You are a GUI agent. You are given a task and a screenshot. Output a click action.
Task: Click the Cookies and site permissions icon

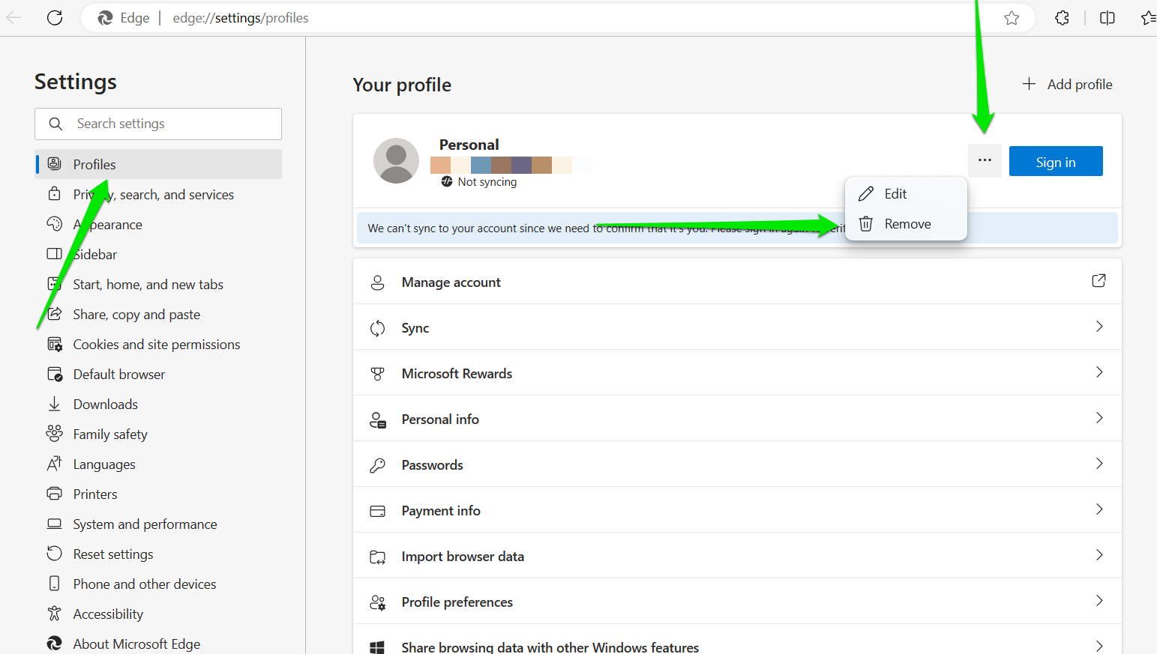pos(54,344)
